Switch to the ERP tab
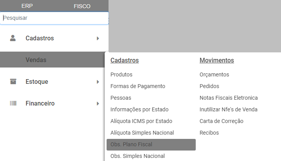Viewport: 281px width, 161px height. pyautogui.click(x=27, y=6)
